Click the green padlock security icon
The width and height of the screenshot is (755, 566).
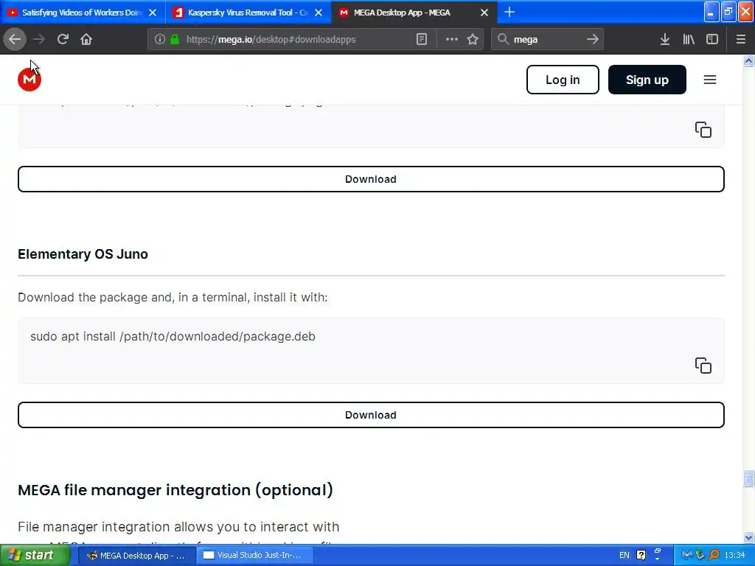coord(175,40)
